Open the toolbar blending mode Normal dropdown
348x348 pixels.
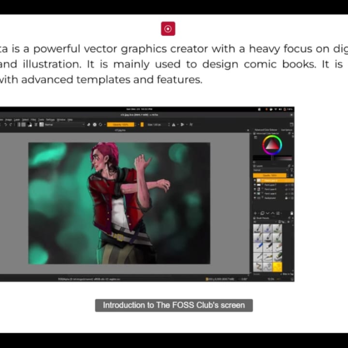pos(65,125)
